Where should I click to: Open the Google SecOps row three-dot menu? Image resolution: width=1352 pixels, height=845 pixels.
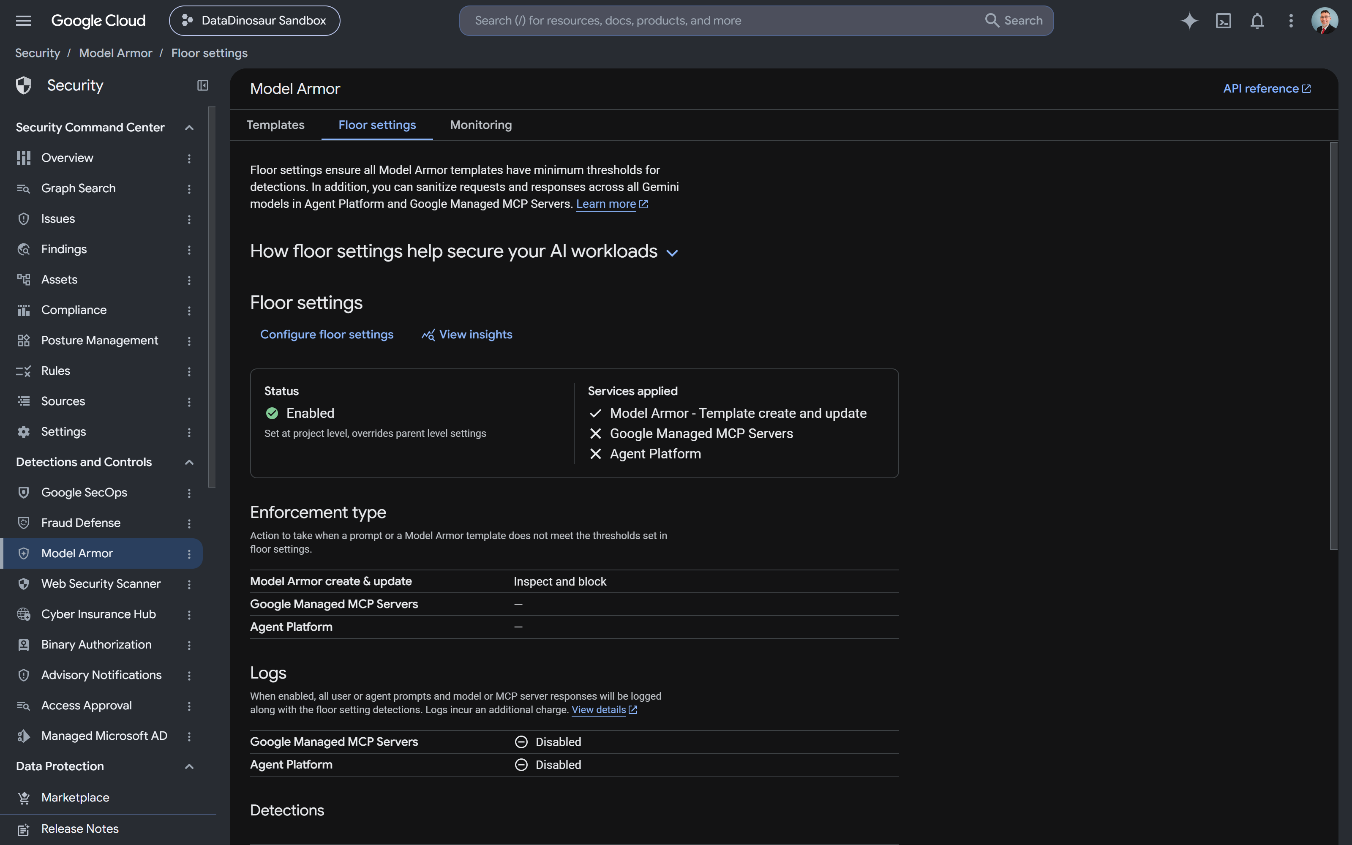point(189,493)
